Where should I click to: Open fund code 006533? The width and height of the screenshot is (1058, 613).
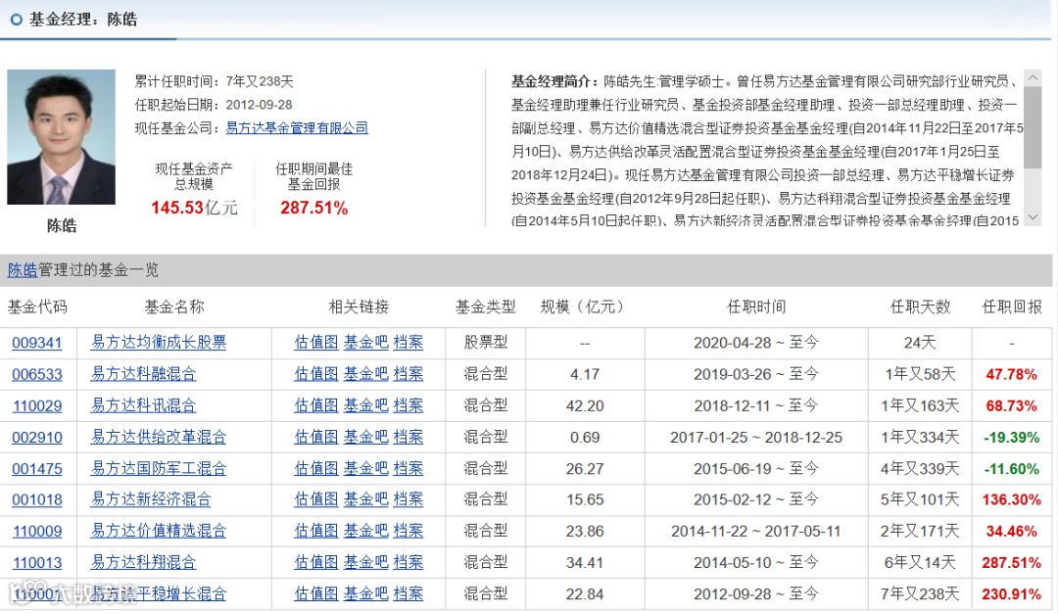pyautogui.click(x=37, y=374)
